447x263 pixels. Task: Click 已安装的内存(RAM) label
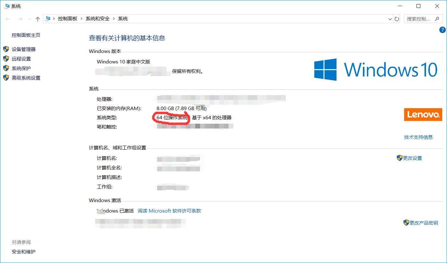click(x=119, y=108)
